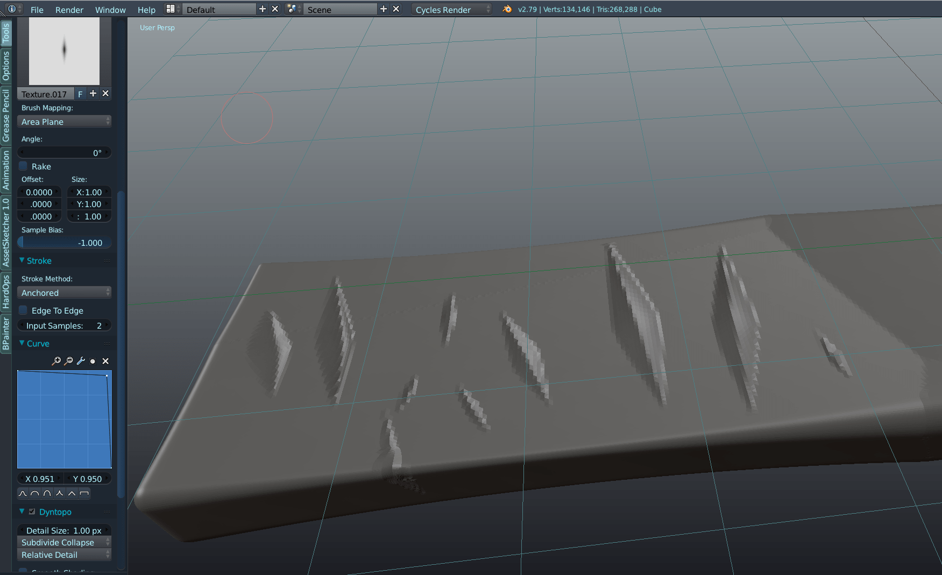Image resolution: width=942 pixels, height=575 pixels.
Task: Click the Texture.017 brush texture thumbnail
Action: click(x=64, y=51)
